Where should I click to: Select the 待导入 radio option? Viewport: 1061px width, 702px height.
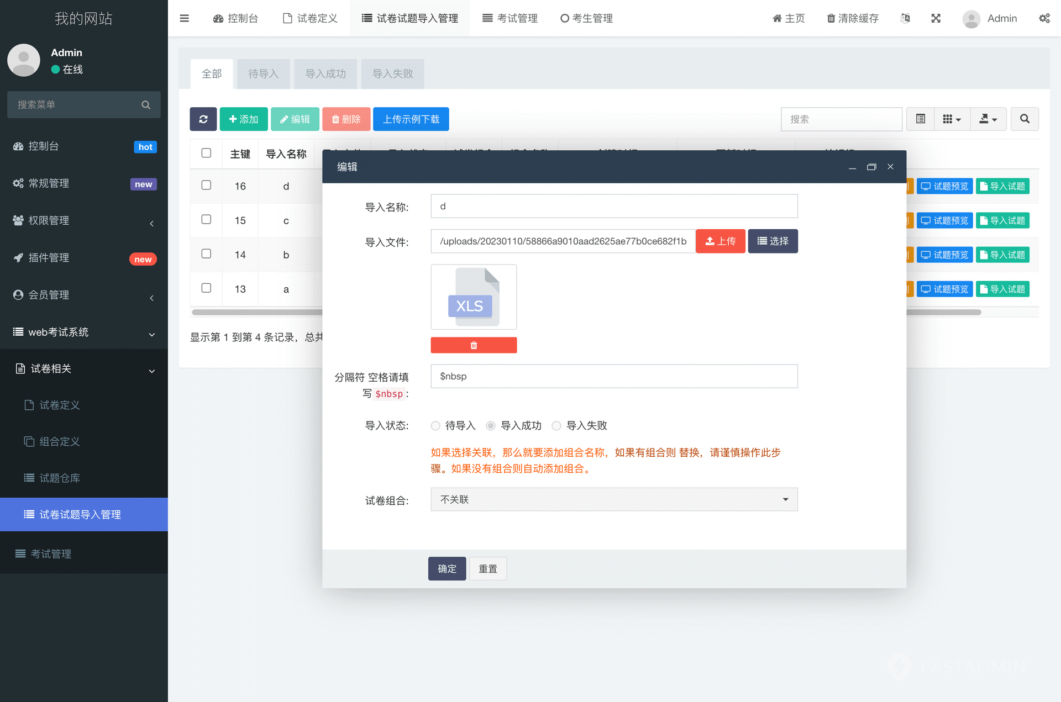(435, 426)
